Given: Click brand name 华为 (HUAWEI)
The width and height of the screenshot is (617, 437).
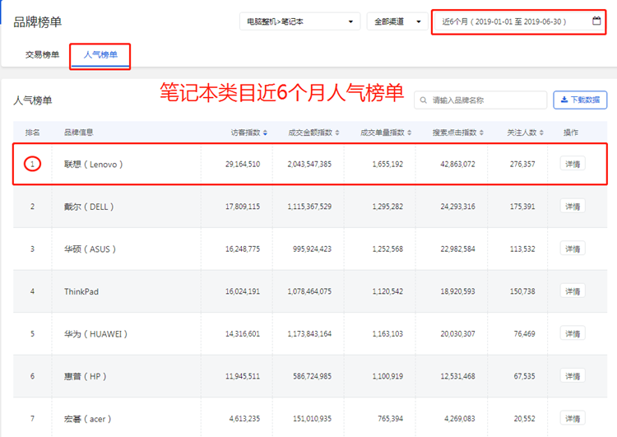Looking at the screenshot, I should click(x=95, y=334).
